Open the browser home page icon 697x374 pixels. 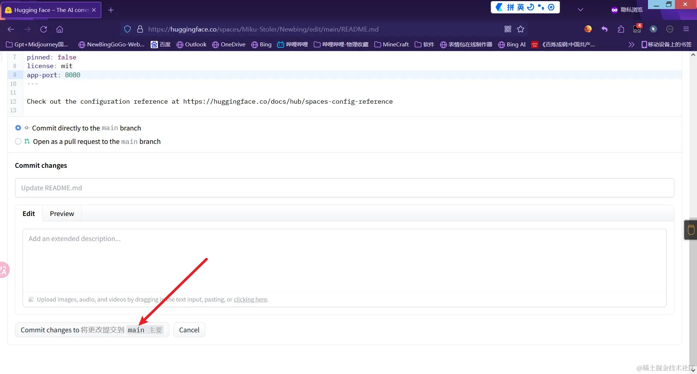[60, 29]
